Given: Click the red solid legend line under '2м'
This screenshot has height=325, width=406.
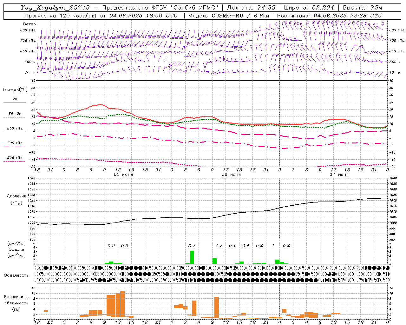Looking at the screenshot, I should pyautogui.click(x=15, y=103).
